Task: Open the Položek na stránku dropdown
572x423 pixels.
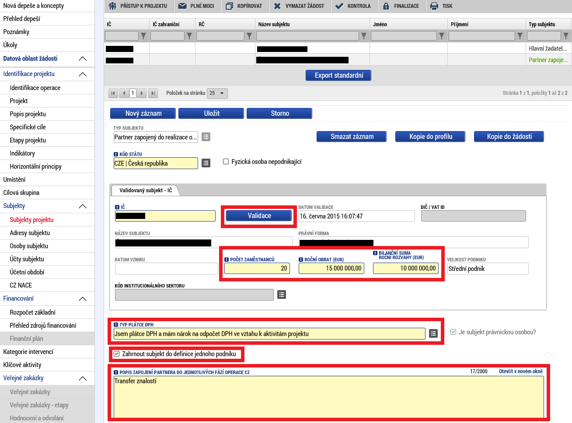Action: (x=217, y=93)
